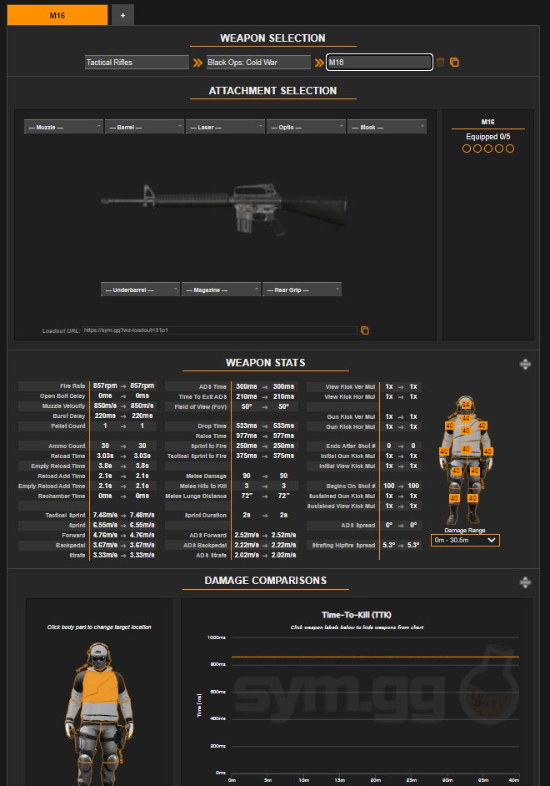The width and height of the screenshot is (550, 786).
Task: Duplicate the weapon with the copy icon beside the trash
Action: (x=454, y=62)
